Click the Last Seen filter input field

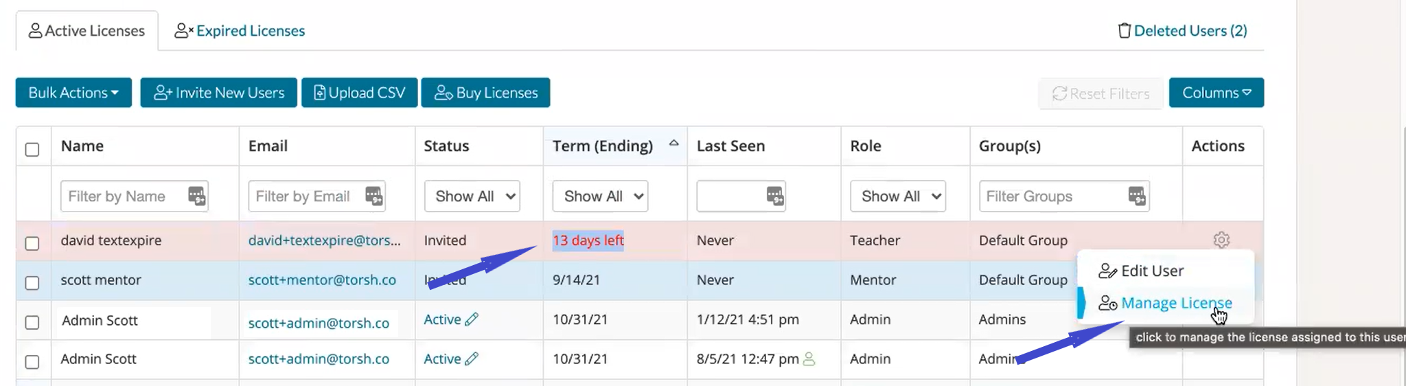730,196
